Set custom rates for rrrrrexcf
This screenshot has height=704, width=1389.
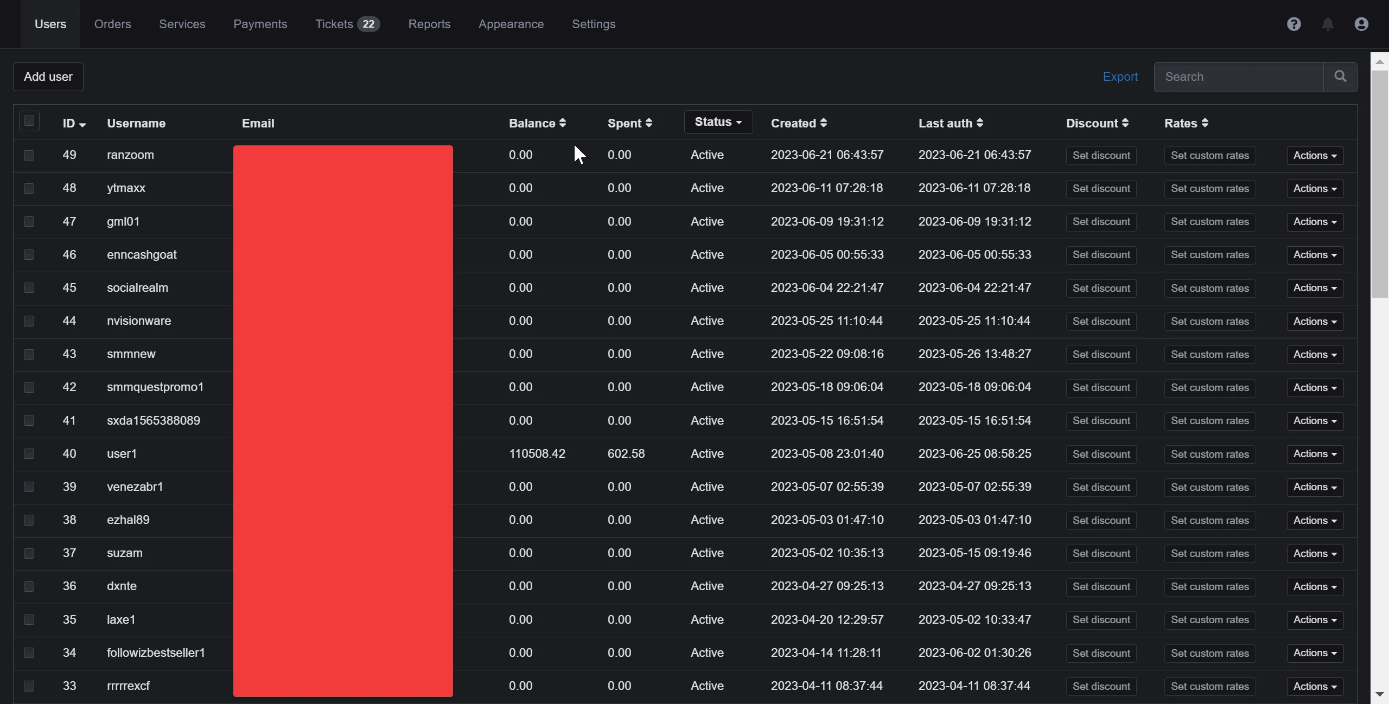coord(1210,687)
